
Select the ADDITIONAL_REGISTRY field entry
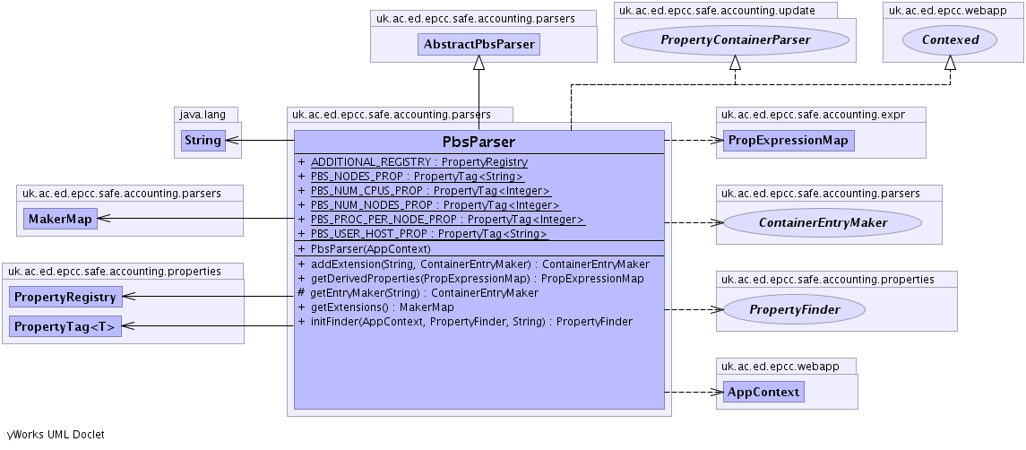tap(418, 162)
